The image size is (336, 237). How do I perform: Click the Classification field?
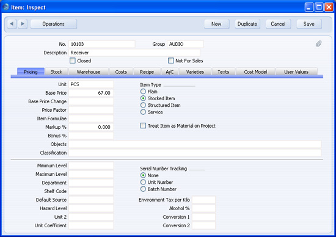coord(195,153)
